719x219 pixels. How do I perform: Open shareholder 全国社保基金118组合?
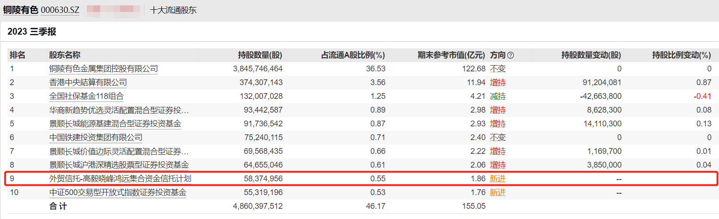86,96
